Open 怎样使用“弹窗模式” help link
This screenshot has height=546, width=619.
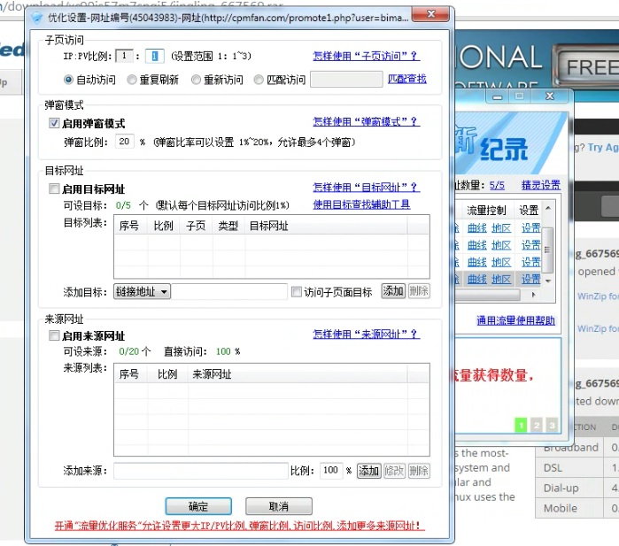coord(366,121)
